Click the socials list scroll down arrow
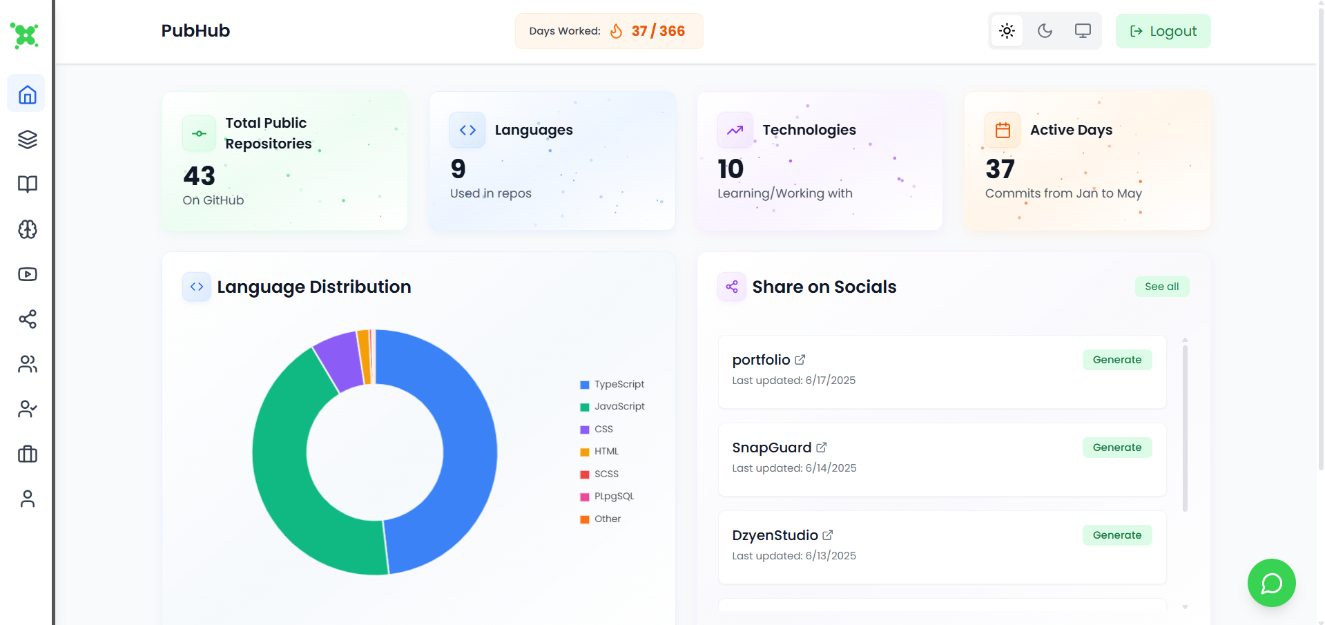This screenshot has width=1325, height=625. point(1185,607)
